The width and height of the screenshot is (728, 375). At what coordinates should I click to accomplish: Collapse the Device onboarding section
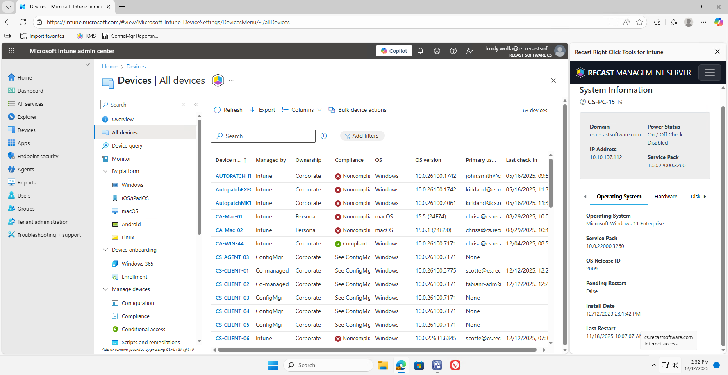(105, 250)
